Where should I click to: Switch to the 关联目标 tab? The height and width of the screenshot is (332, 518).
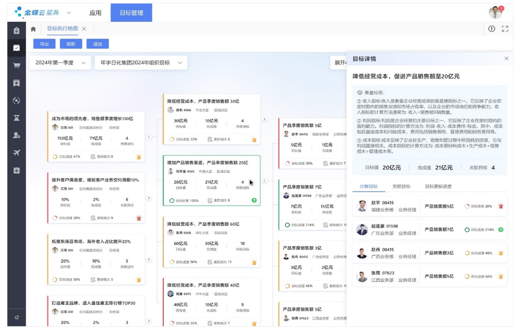(401, 186)
